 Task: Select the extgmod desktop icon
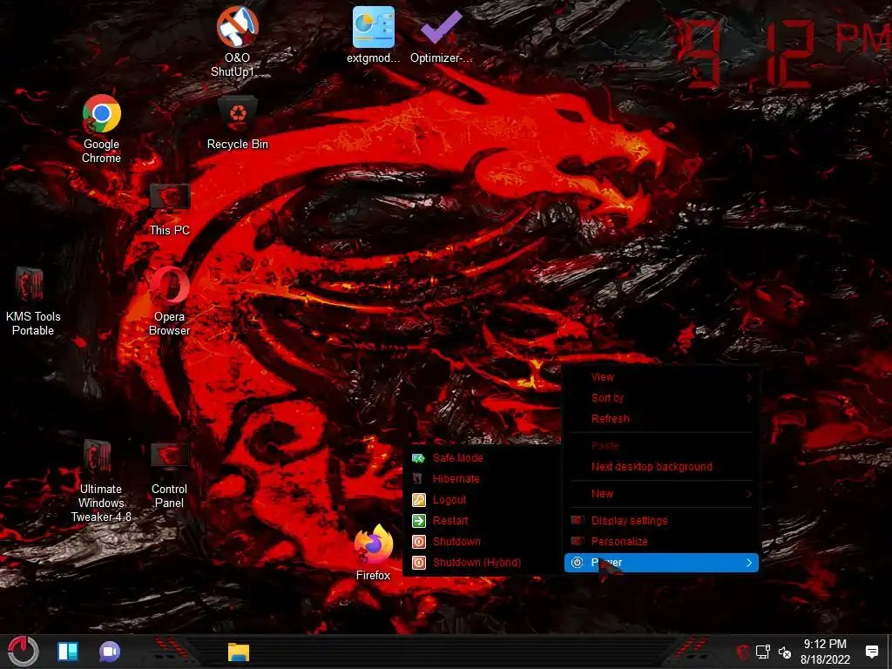[373, 35]
